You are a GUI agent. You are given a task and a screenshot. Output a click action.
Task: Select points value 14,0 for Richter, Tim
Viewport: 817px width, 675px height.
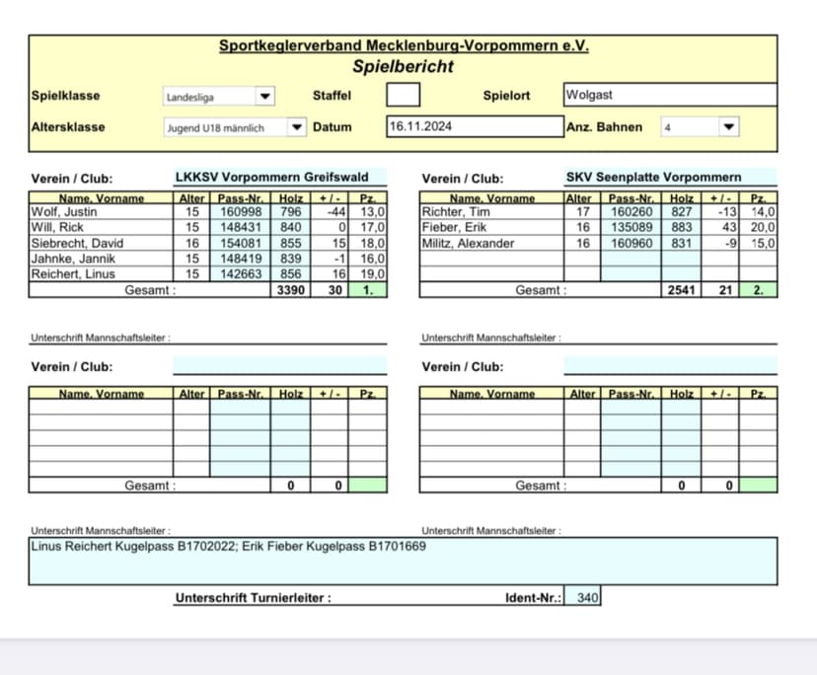click(758, 211)
